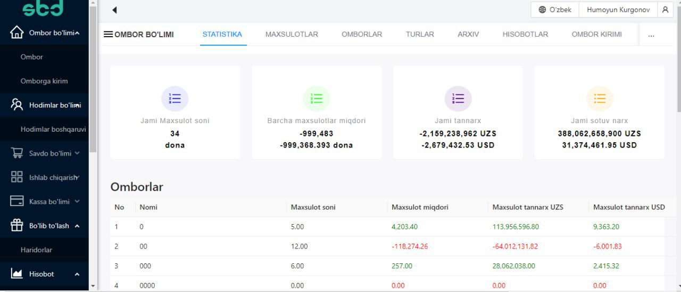Click the Maxsulot tannarx USD column header
Screen dimensions: 681x292
(629, 207)
